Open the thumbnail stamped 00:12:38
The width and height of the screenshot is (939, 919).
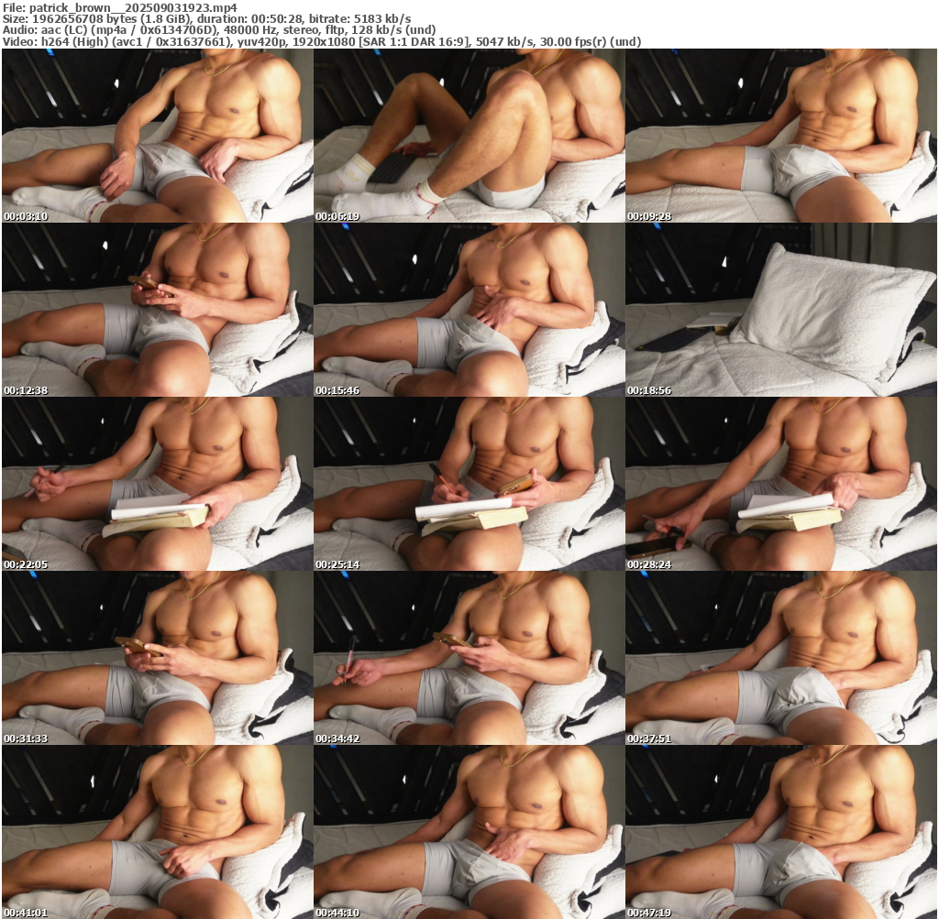[158, 310]
